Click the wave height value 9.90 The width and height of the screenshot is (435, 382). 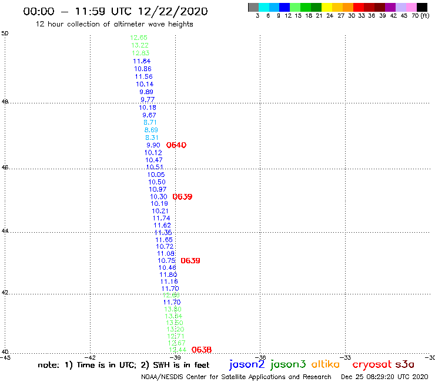[x=153, y=145]
